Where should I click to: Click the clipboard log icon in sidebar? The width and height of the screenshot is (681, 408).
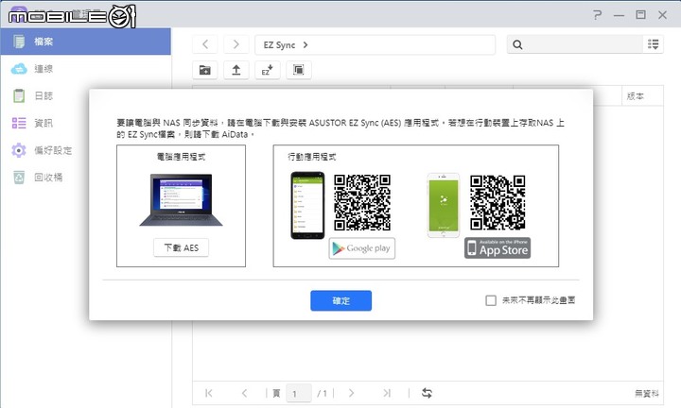pos(19,95)
